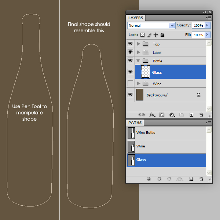Click the link layers icon
Screen dimensions: 220x220
pos(142,115)
